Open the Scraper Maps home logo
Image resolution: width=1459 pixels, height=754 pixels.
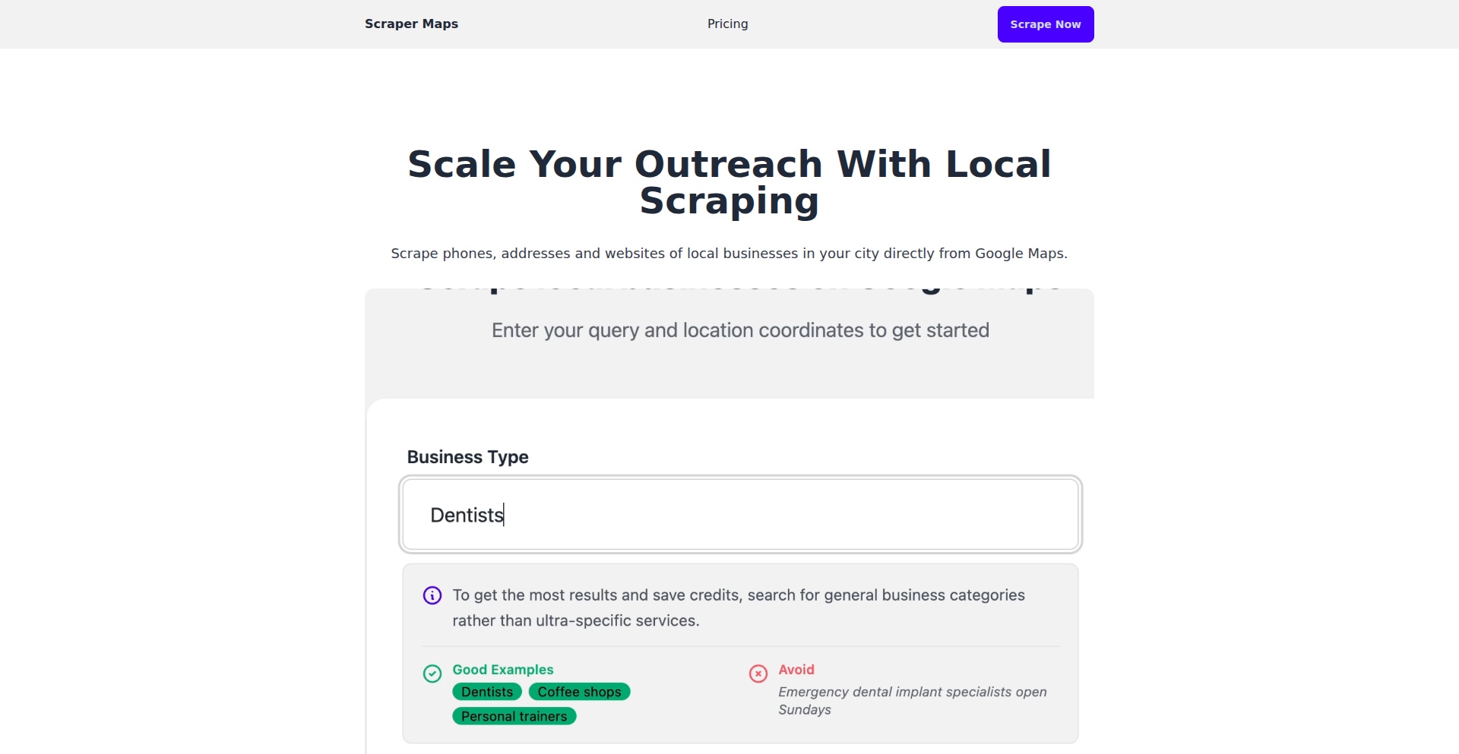[x=411, y=24]
